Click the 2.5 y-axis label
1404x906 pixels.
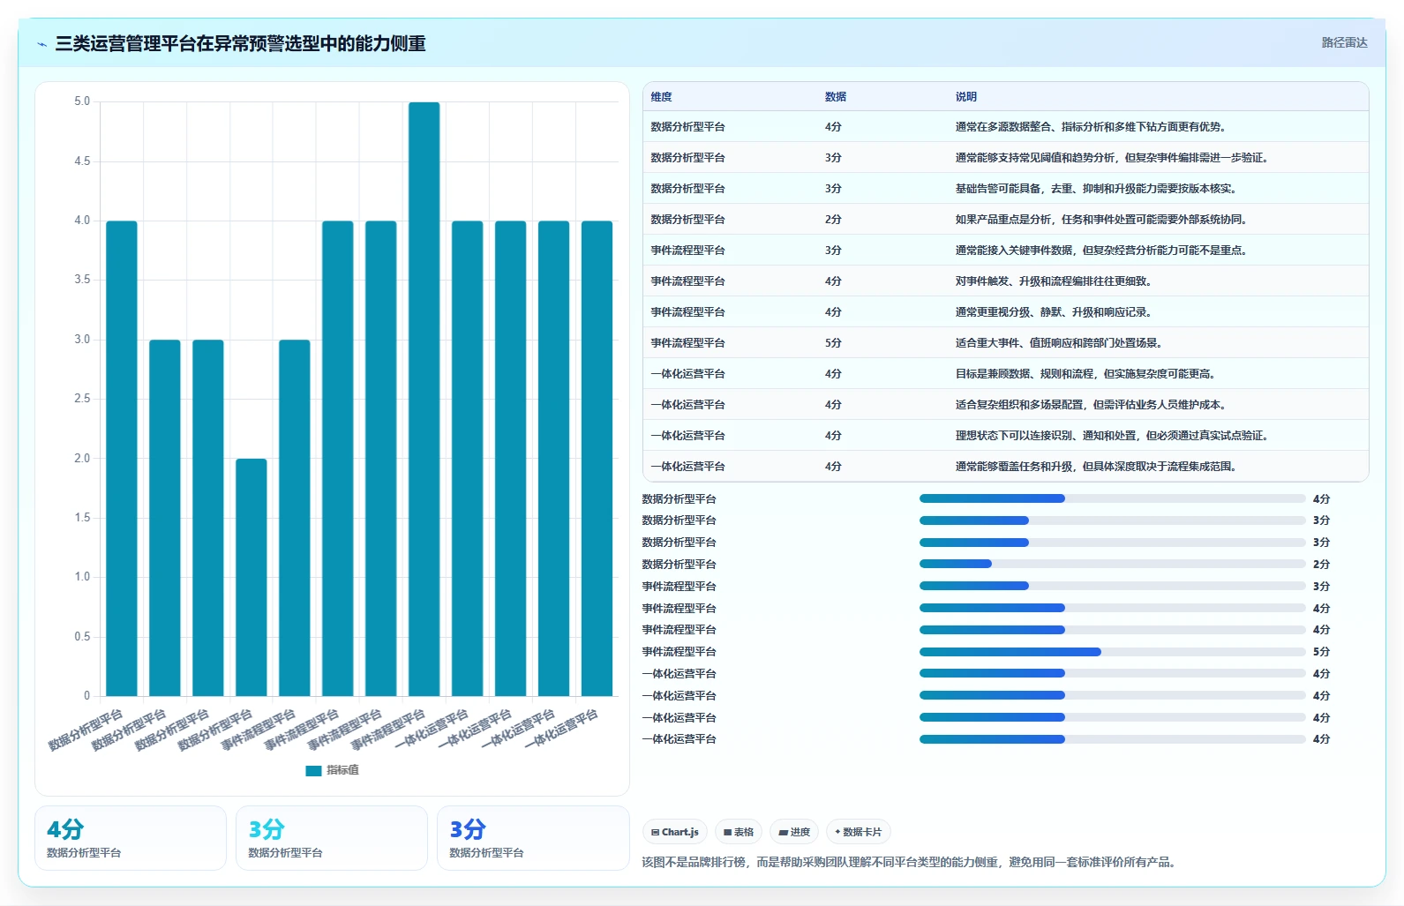click(82, 399)
